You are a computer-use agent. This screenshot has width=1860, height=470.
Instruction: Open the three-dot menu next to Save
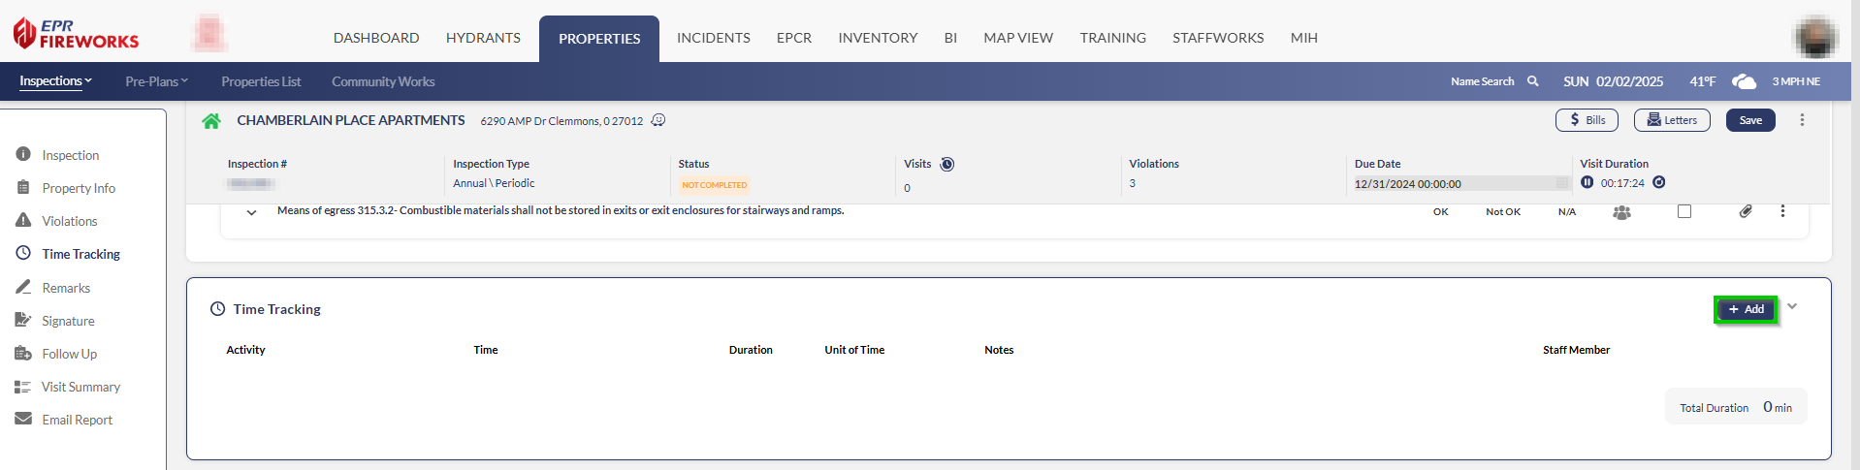click(1802, 120)
